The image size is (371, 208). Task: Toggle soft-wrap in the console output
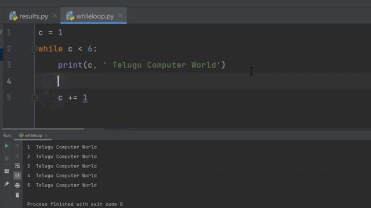click(x=17, y=166)
